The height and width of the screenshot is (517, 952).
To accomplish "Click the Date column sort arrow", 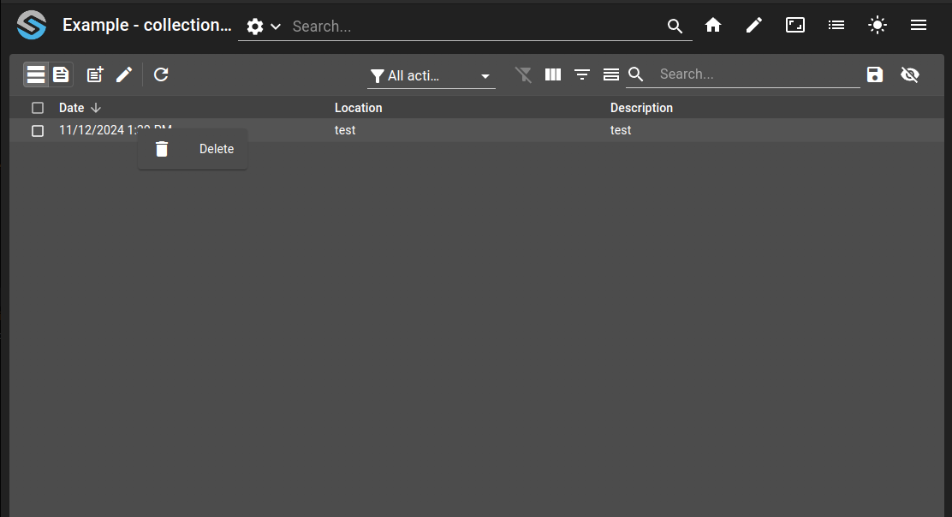I will click(x=95, y=108).
